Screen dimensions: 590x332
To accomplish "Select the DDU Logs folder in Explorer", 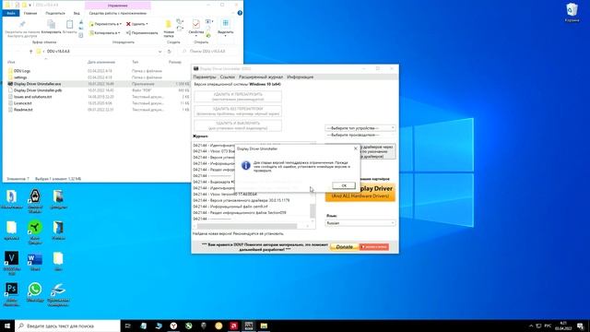I will pyautogui.click(x=22, y=71).
